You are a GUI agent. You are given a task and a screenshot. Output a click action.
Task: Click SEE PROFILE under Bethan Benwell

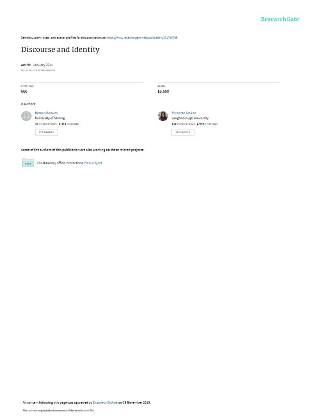46,132
